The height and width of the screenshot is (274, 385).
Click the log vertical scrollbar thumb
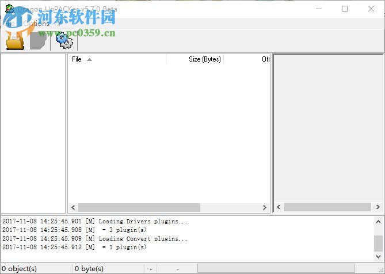tap(378, 243)
